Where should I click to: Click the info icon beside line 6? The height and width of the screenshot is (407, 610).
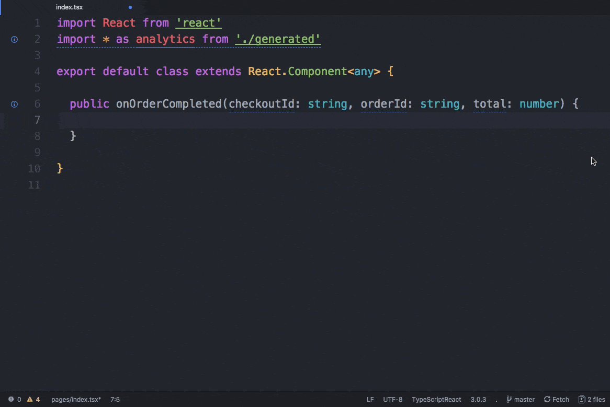coord(14,104)
